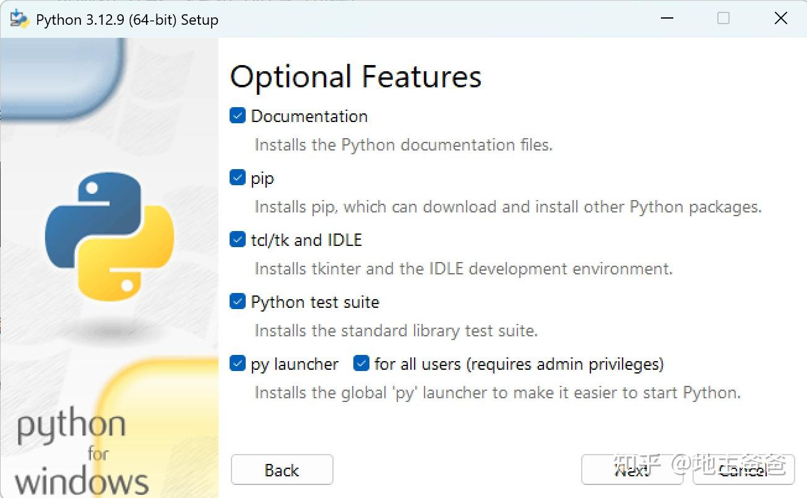Close the setup window with X

click(780, 19)
